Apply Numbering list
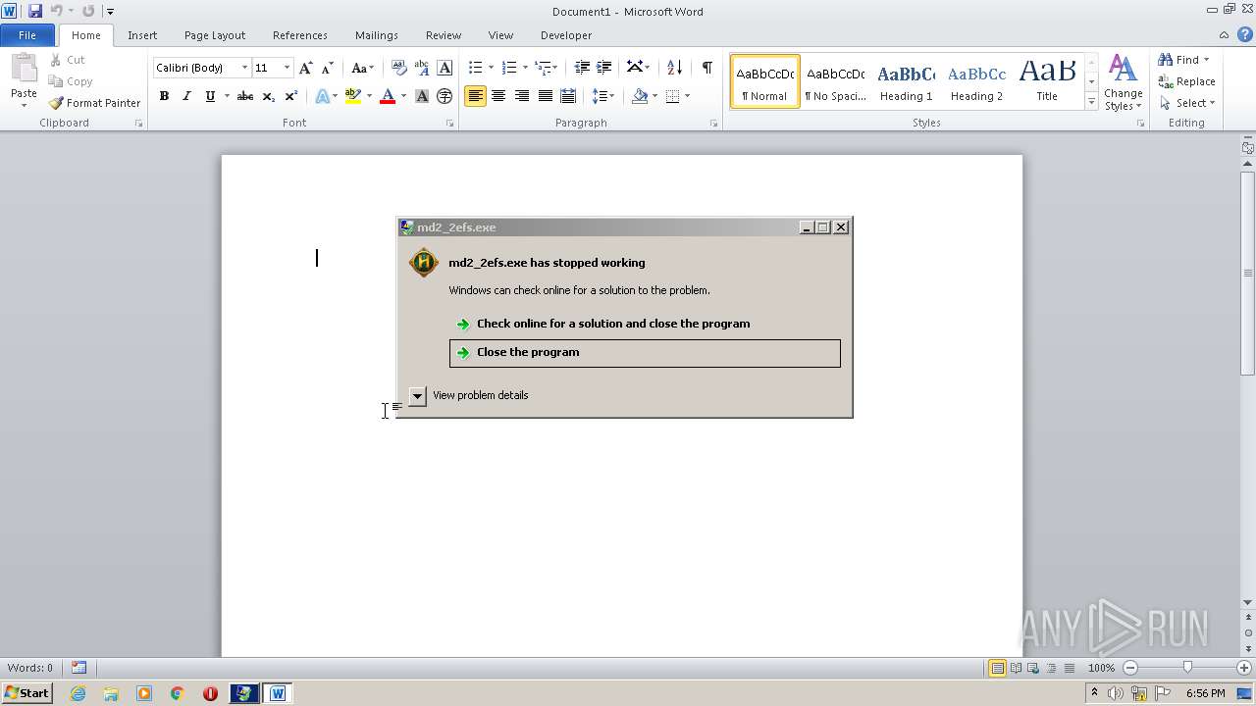The image size is (1256, 706). click(x=508, y=68)
